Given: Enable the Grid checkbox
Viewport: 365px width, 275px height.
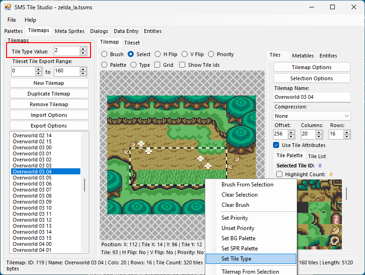Looking at the screenshot, I should tap(157, 65).
